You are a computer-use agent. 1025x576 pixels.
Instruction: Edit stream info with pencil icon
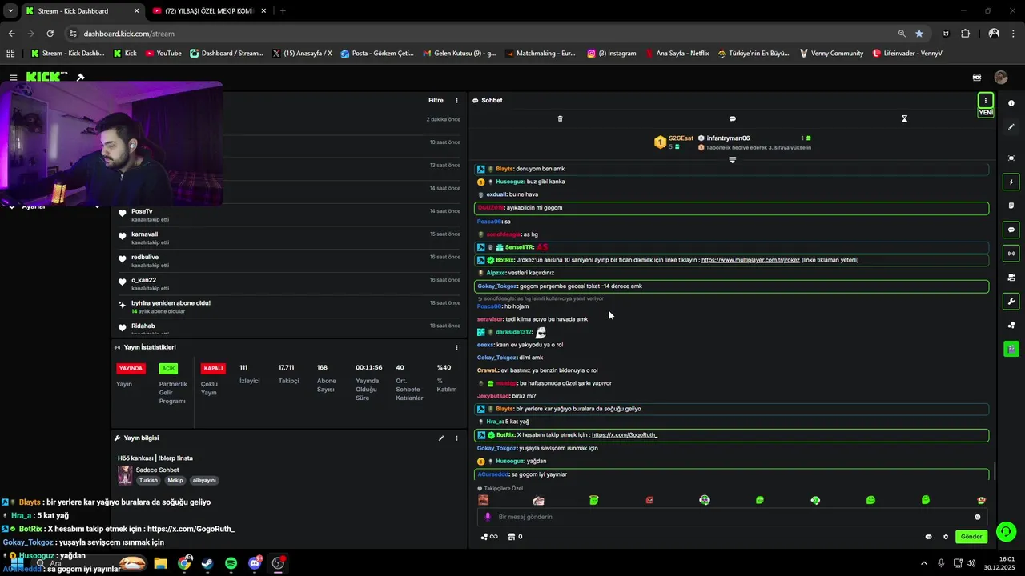440,438
